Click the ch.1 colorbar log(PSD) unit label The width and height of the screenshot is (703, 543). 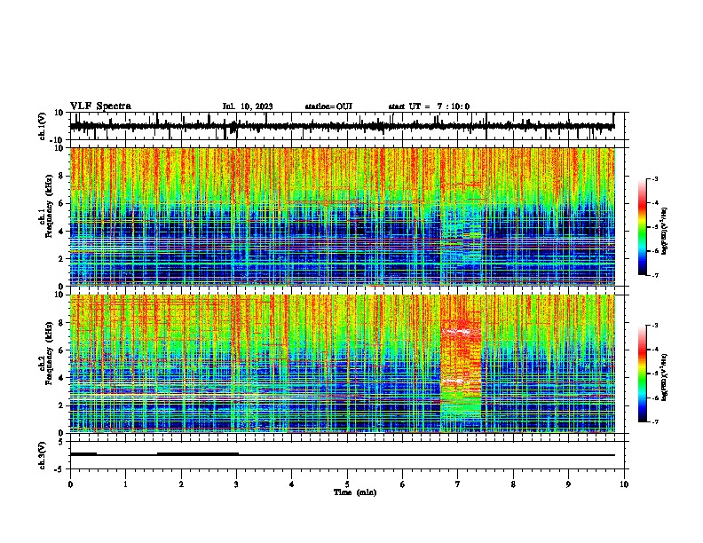pyautogui.click(x=664, y=232)
